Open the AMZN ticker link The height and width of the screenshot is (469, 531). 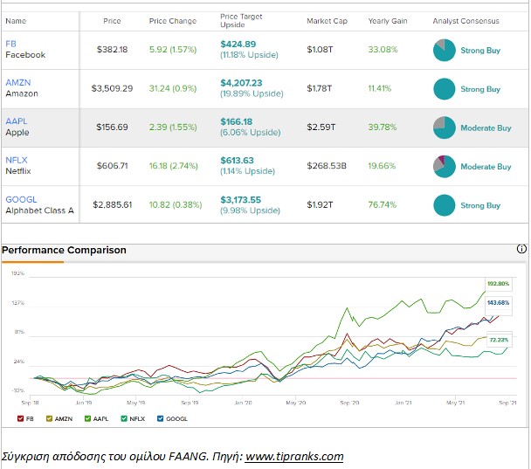18,82
